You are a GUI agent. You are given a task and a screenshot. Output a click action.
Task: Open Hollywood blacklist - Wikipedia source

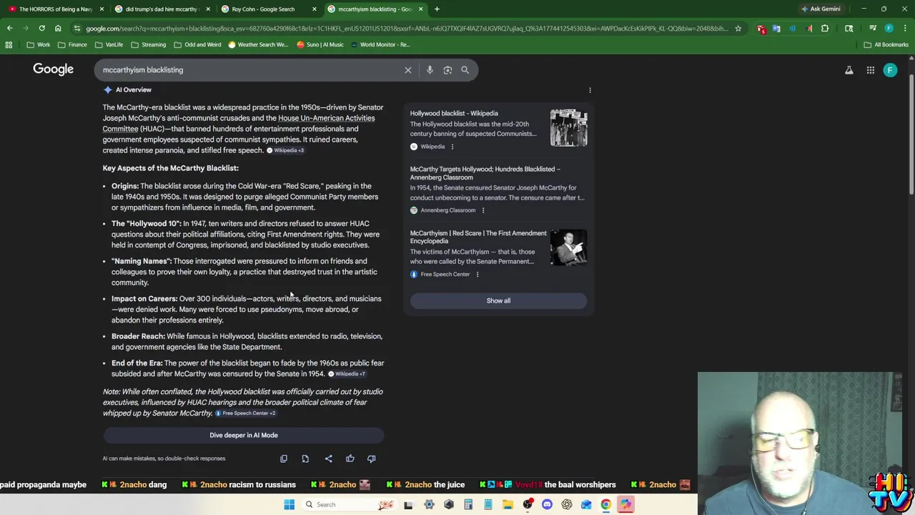[x=454, y=113]
